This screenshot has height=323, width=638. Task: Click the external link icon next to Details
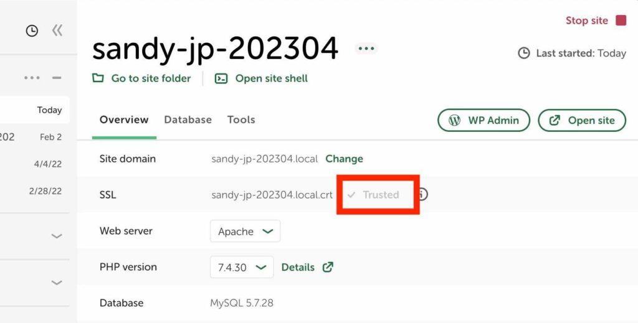[x=328, y=267]
